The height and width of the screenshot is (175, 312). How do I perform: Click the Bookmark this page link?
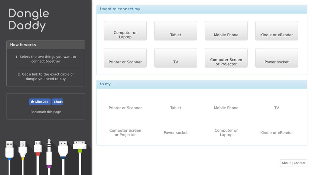point(46,112)
